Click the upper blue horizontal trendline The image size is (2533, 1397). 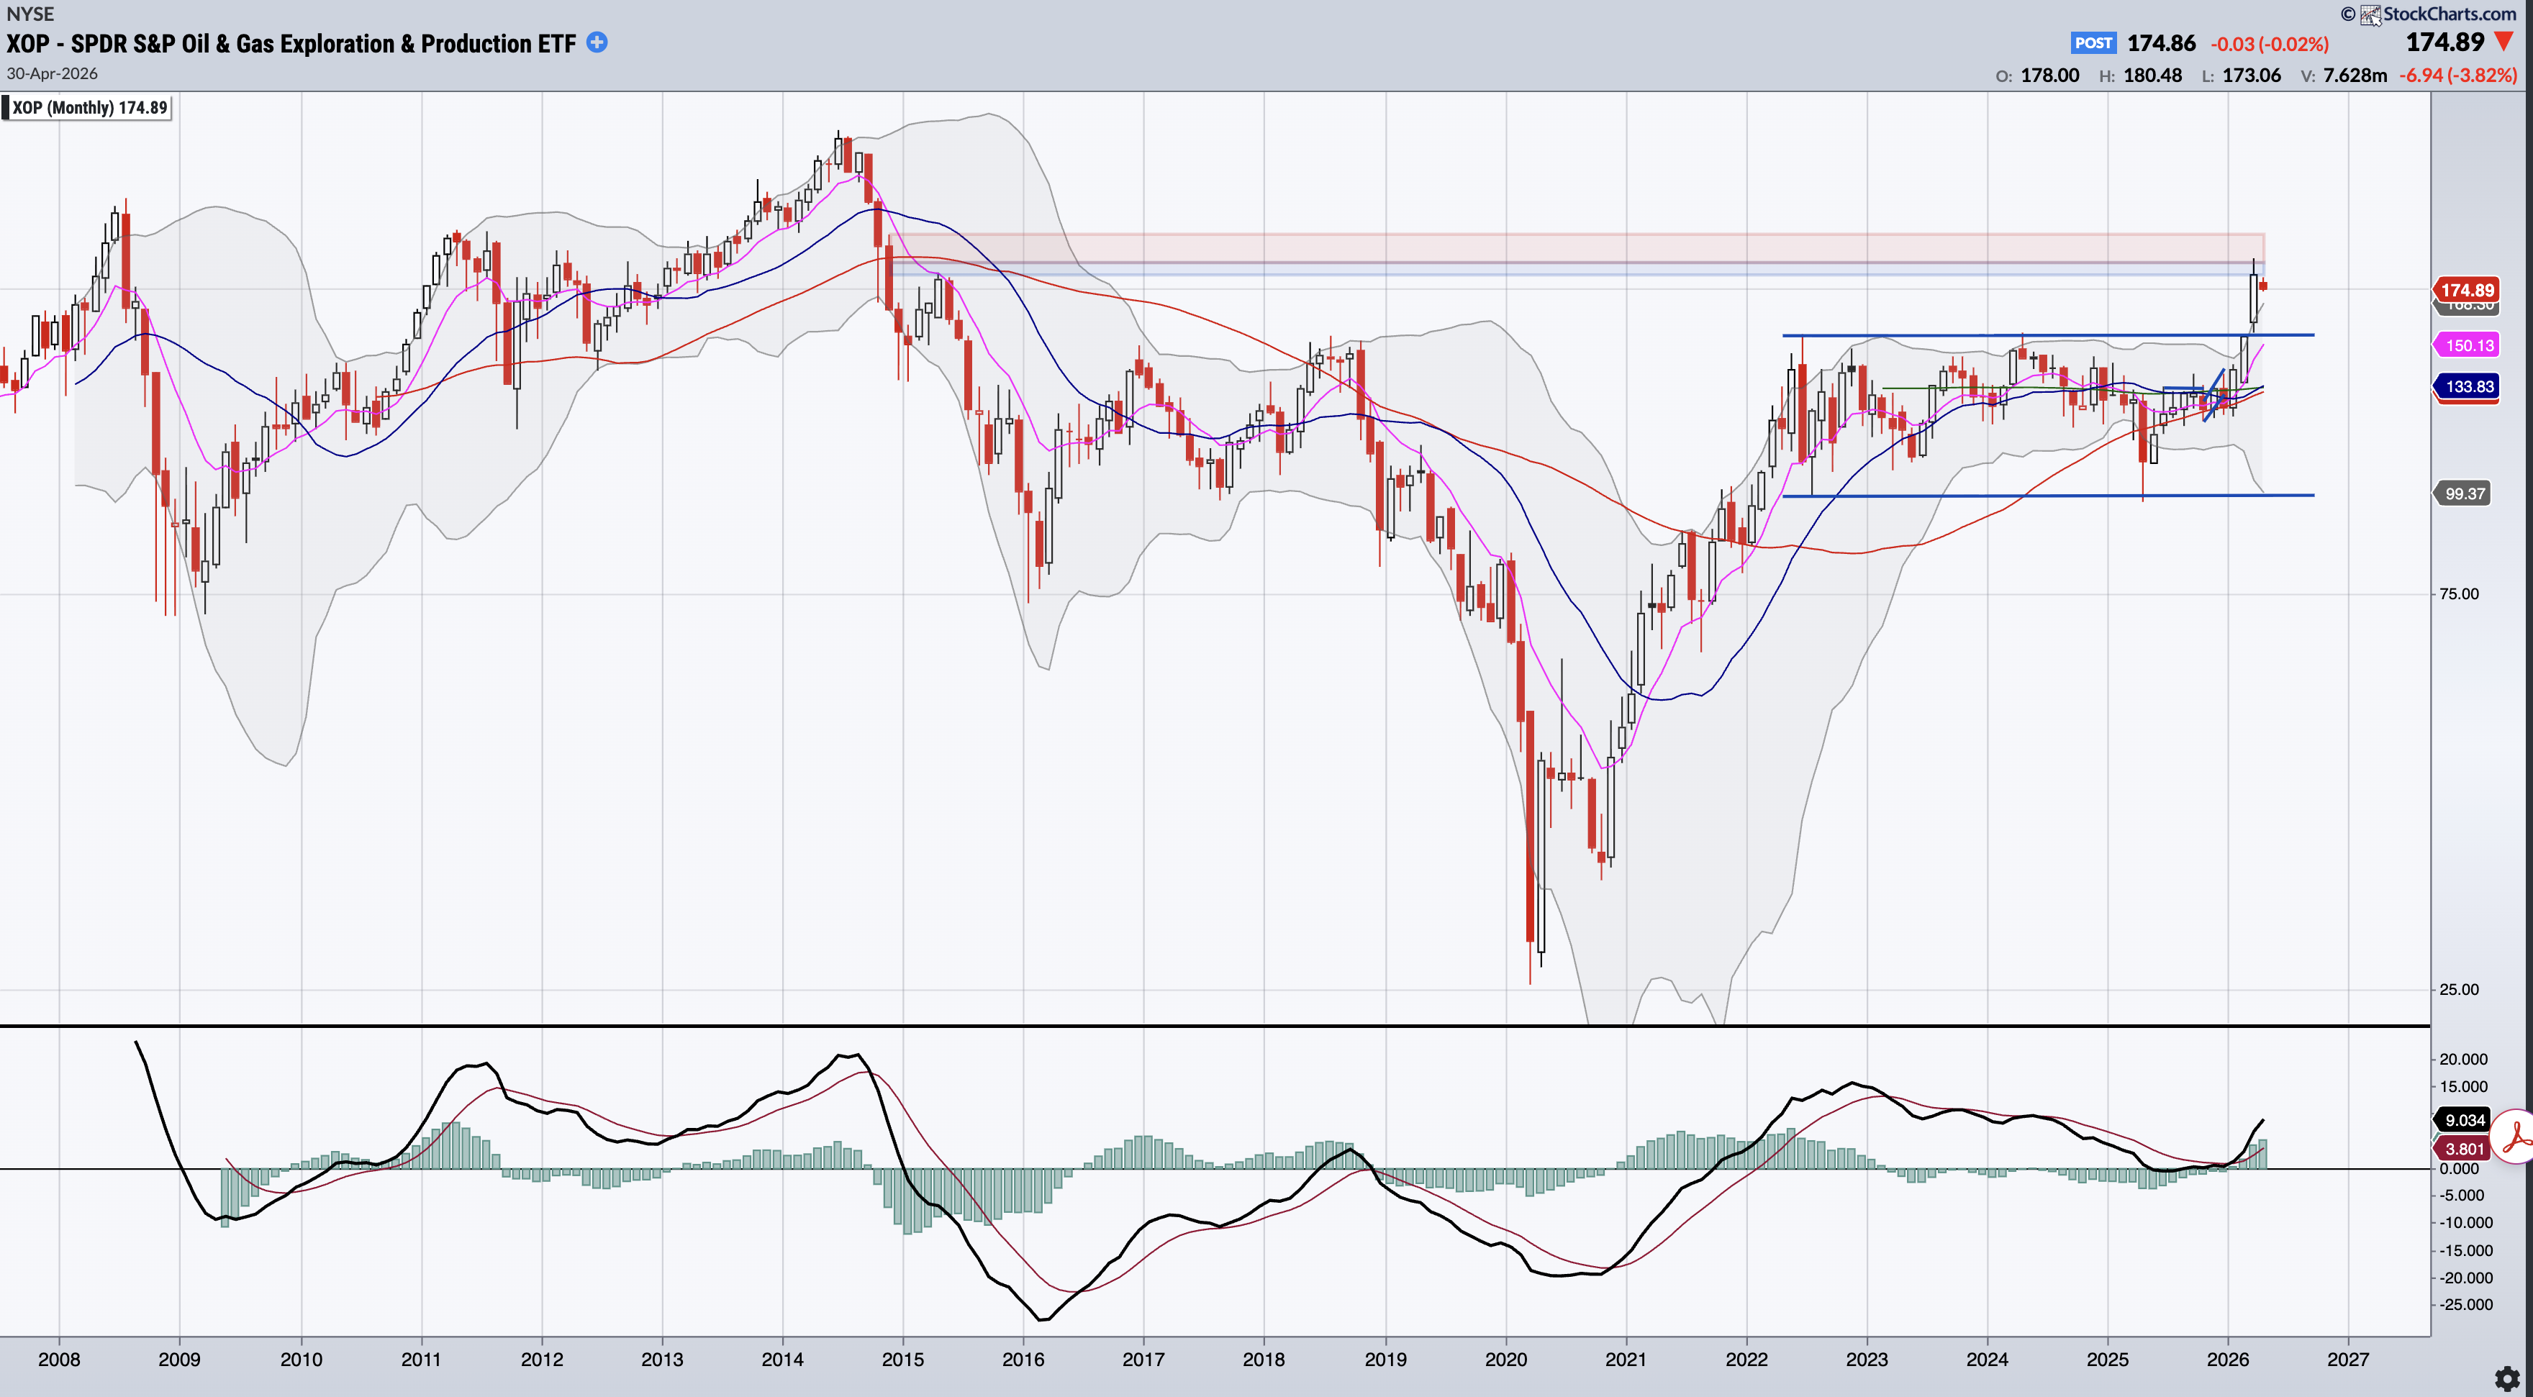tap(1967, 335)
